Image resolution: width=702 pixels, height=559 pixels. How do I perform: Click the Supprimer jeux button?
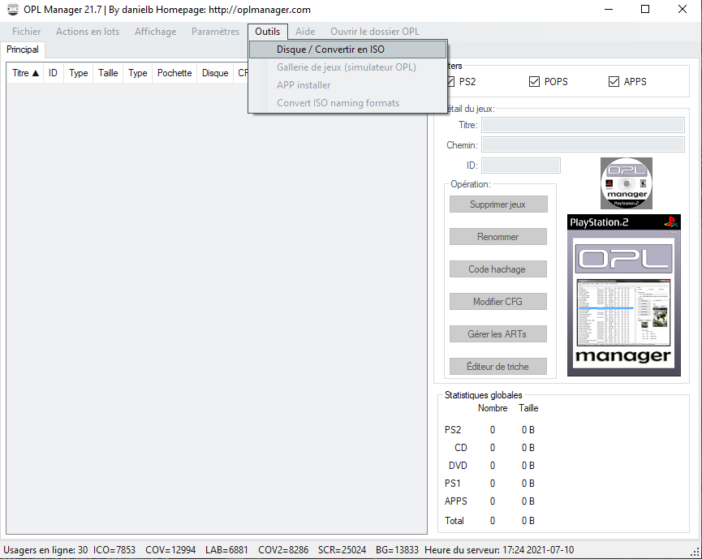pos(497,204)
